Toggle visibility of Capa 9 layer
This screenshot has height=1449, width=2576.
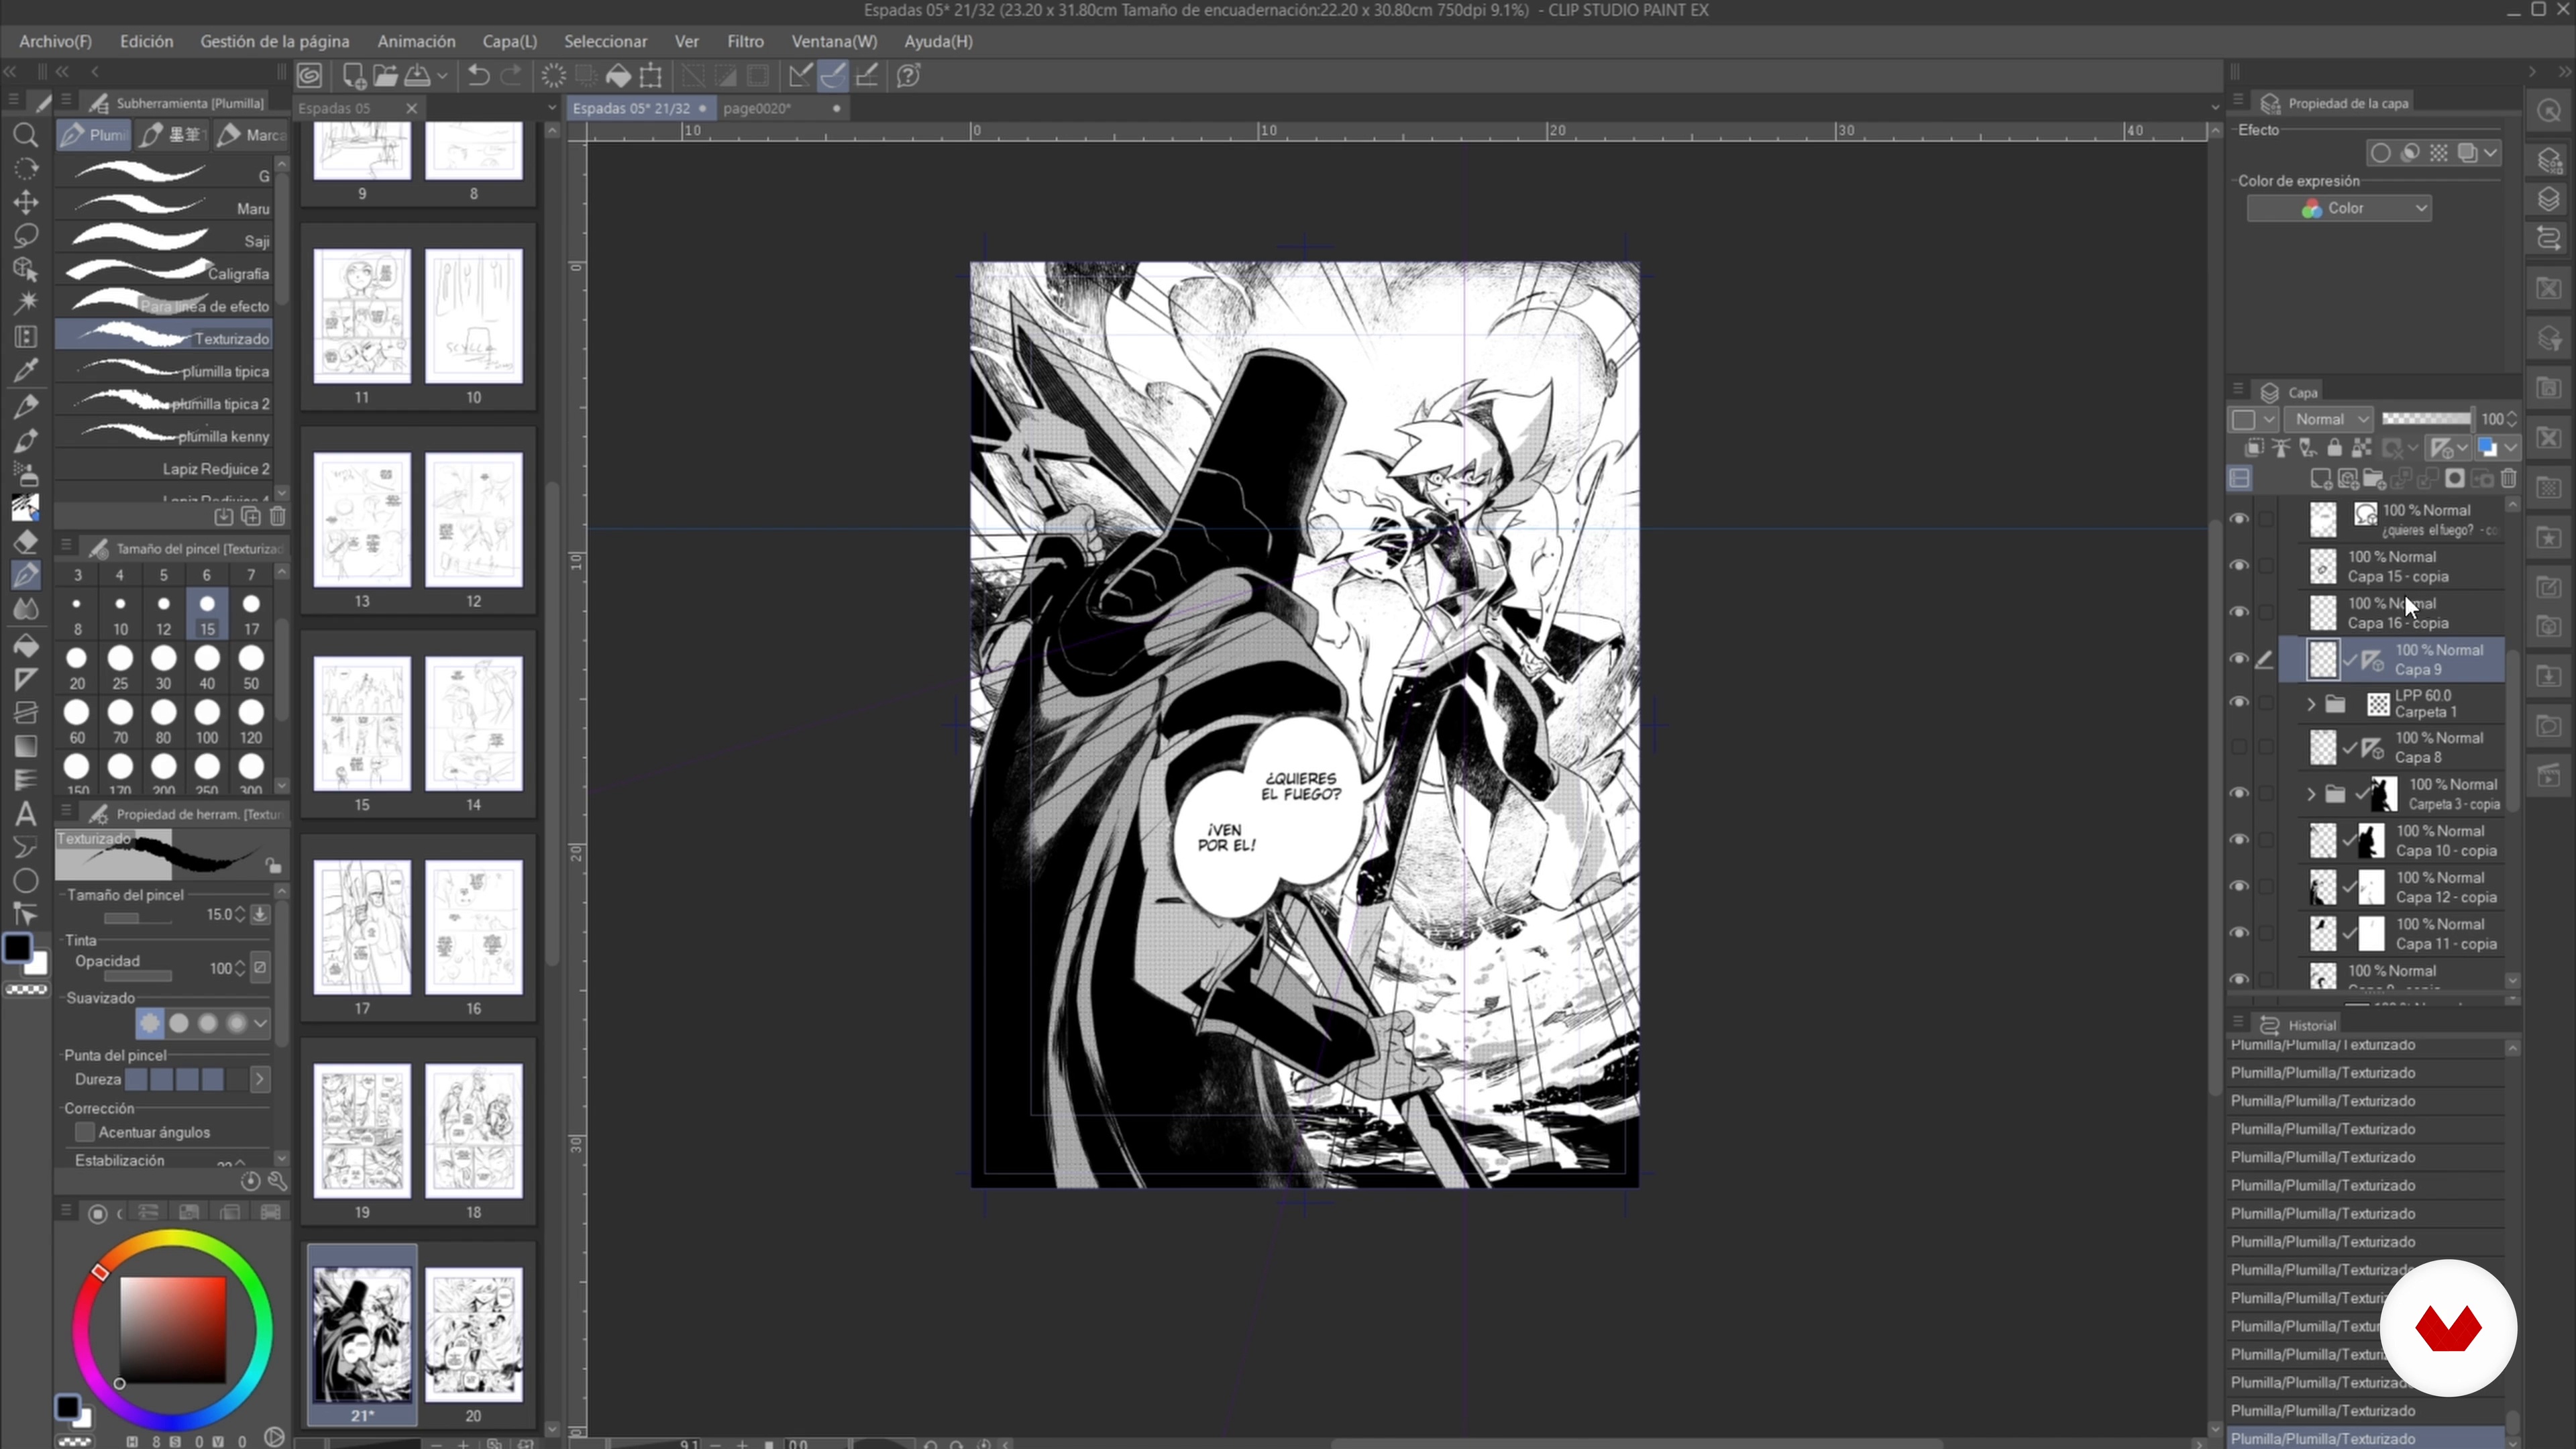(2239, 659)
